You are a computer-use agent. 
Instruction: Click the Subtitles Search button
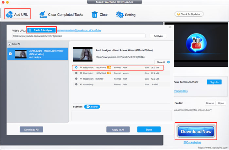coord(92,107)
